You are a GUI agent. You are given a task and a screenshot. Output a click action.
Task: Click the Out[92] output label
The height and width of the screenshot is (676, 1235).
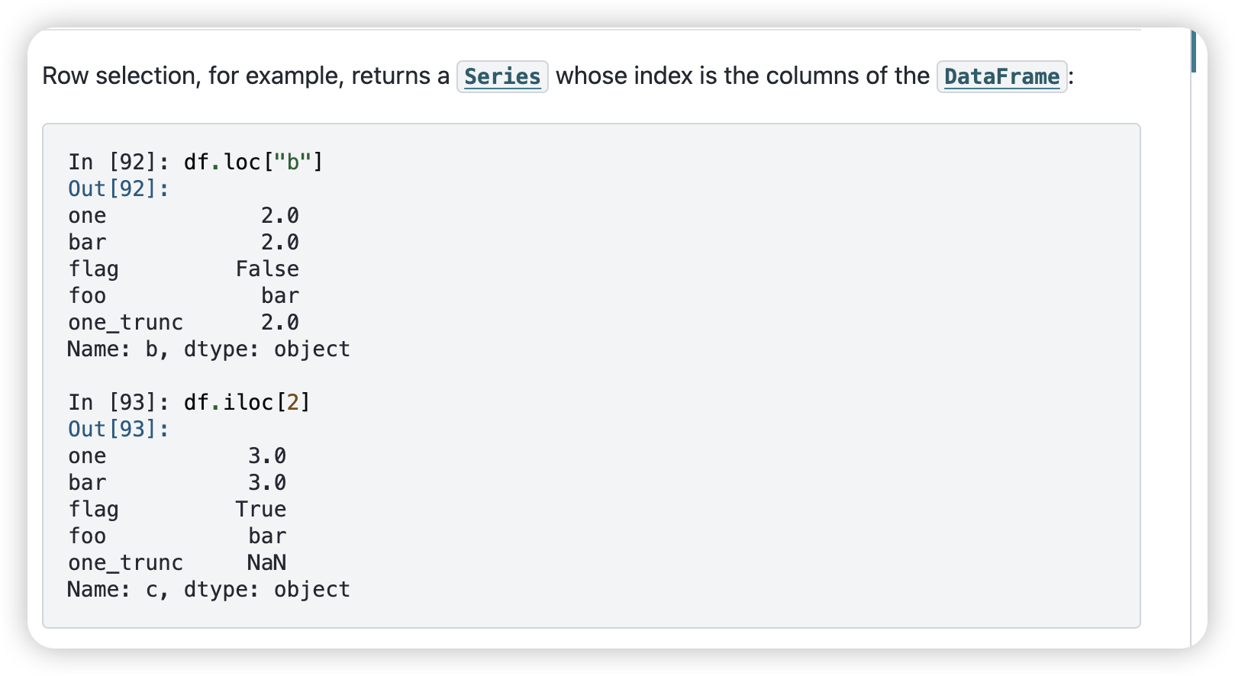(x=118, y=188)
